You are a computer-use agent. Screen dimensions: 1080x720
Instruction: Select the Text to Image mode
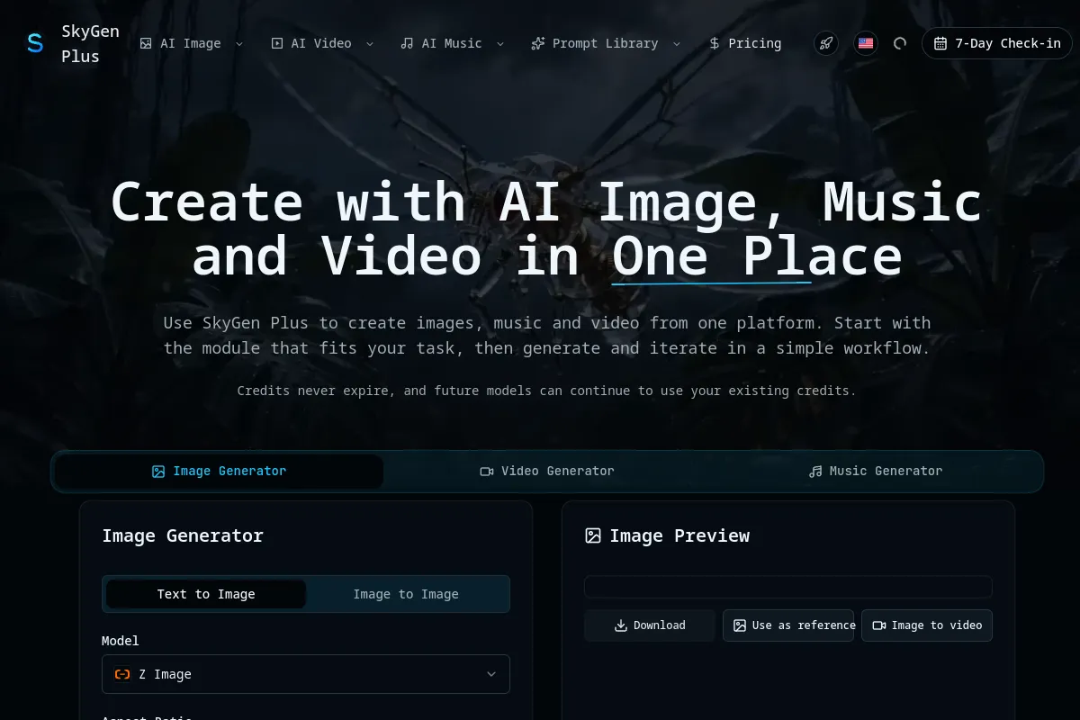[x=206, y=594]
